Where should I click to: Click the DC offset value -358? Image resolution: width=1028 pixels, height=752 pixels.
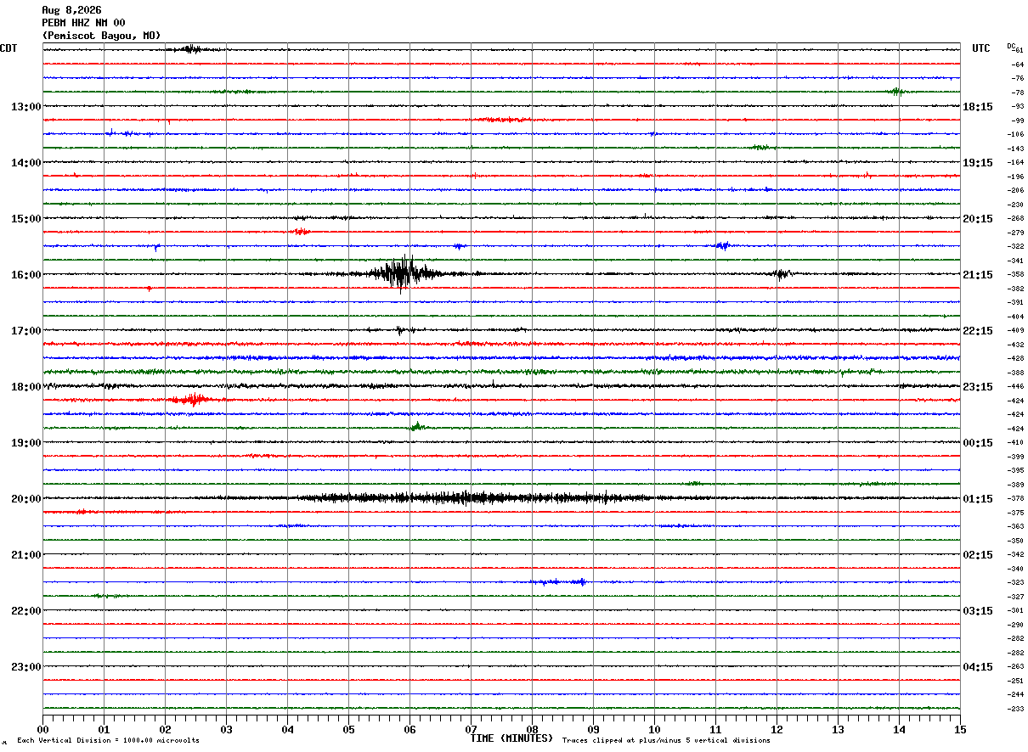[x=1015, y=275]
